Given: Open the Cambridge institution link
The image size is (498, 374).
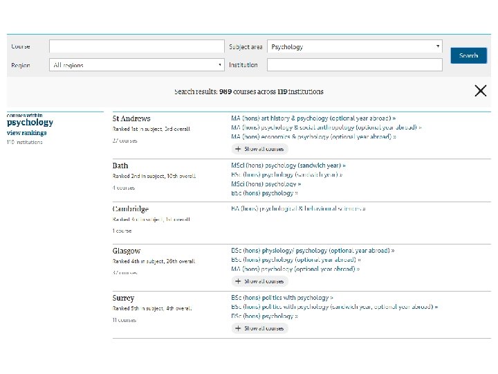Looking at the screenshot, I should click(x=131, y=208).
